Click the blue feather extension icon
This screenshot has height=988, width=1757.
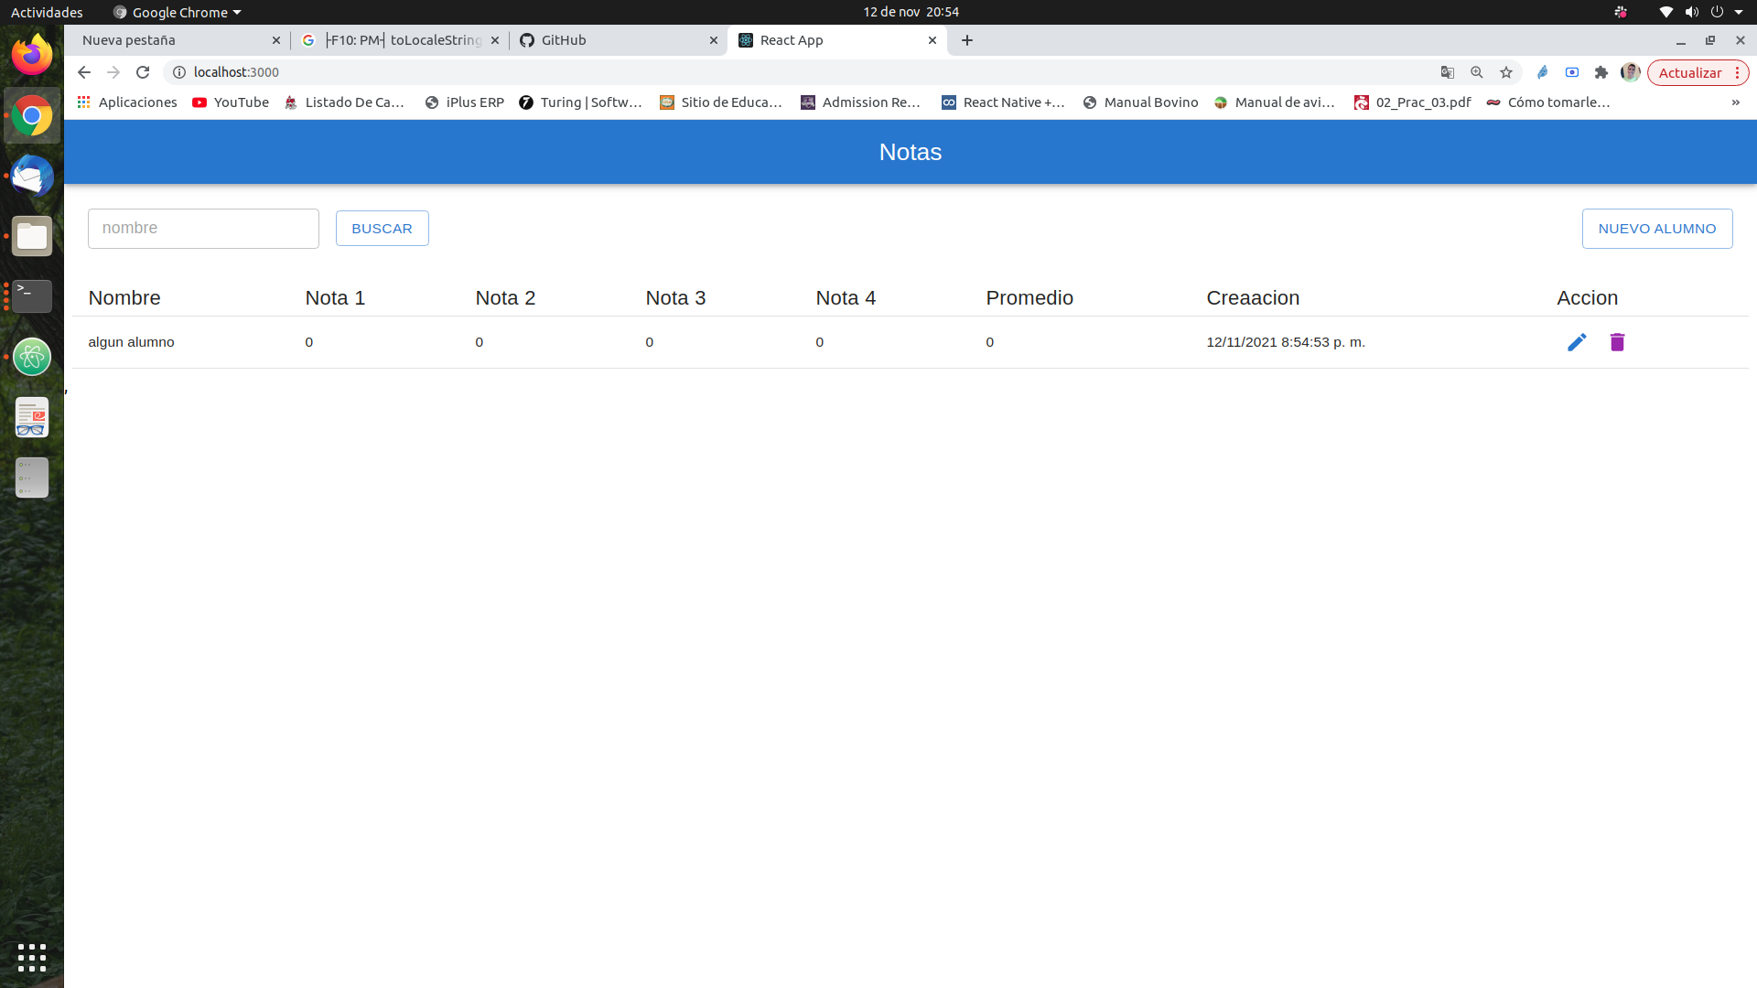(1544, 72)
